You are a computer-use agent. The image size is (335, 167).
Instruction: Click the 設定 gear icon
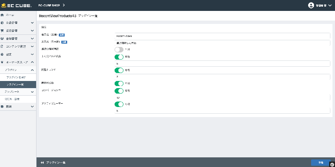[x=2, y=54]
